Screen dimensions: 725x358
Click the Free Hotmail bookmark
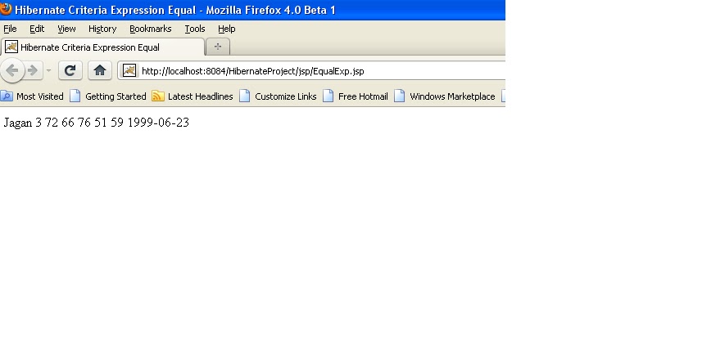pos(355,96)
